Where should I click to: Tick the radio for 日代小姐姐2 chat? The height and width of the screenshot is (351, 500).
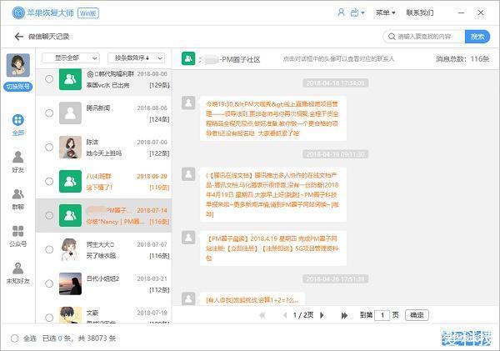pos(49,283)
